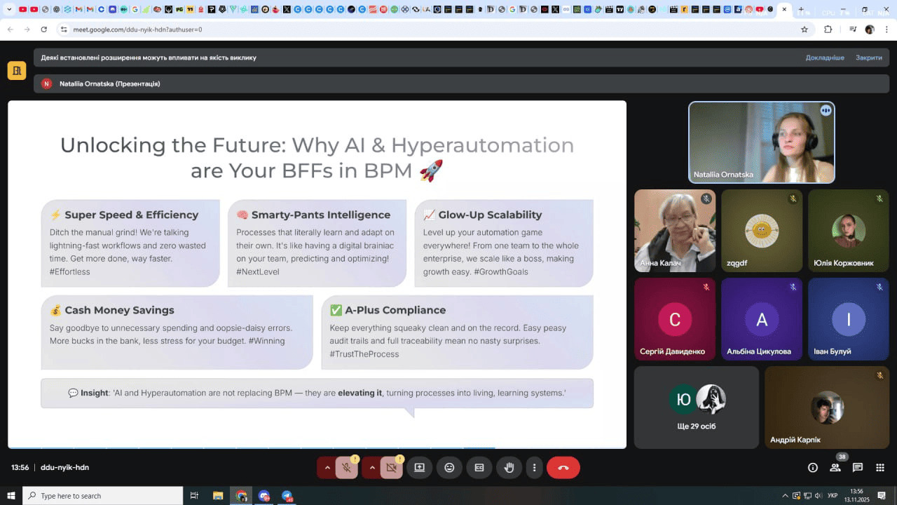Click Nataliia Ornatska's video thumbnail

(x=761, y=142)
